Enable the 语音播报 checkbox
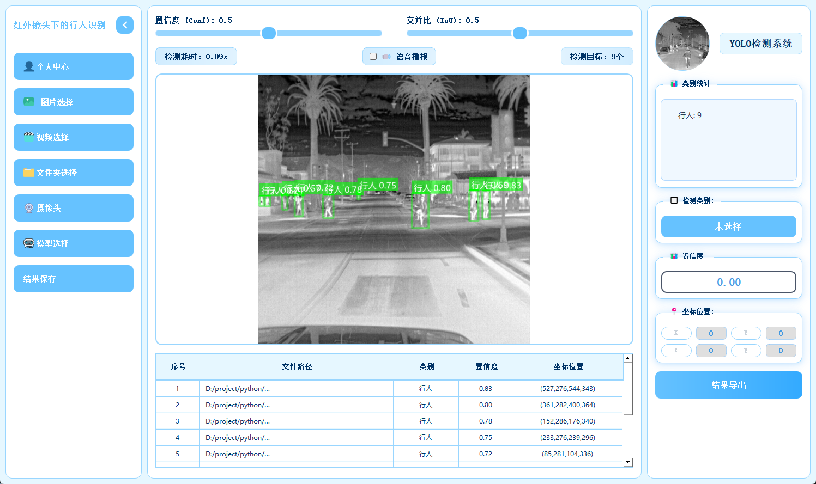816x484 pixels. (373, 57)
